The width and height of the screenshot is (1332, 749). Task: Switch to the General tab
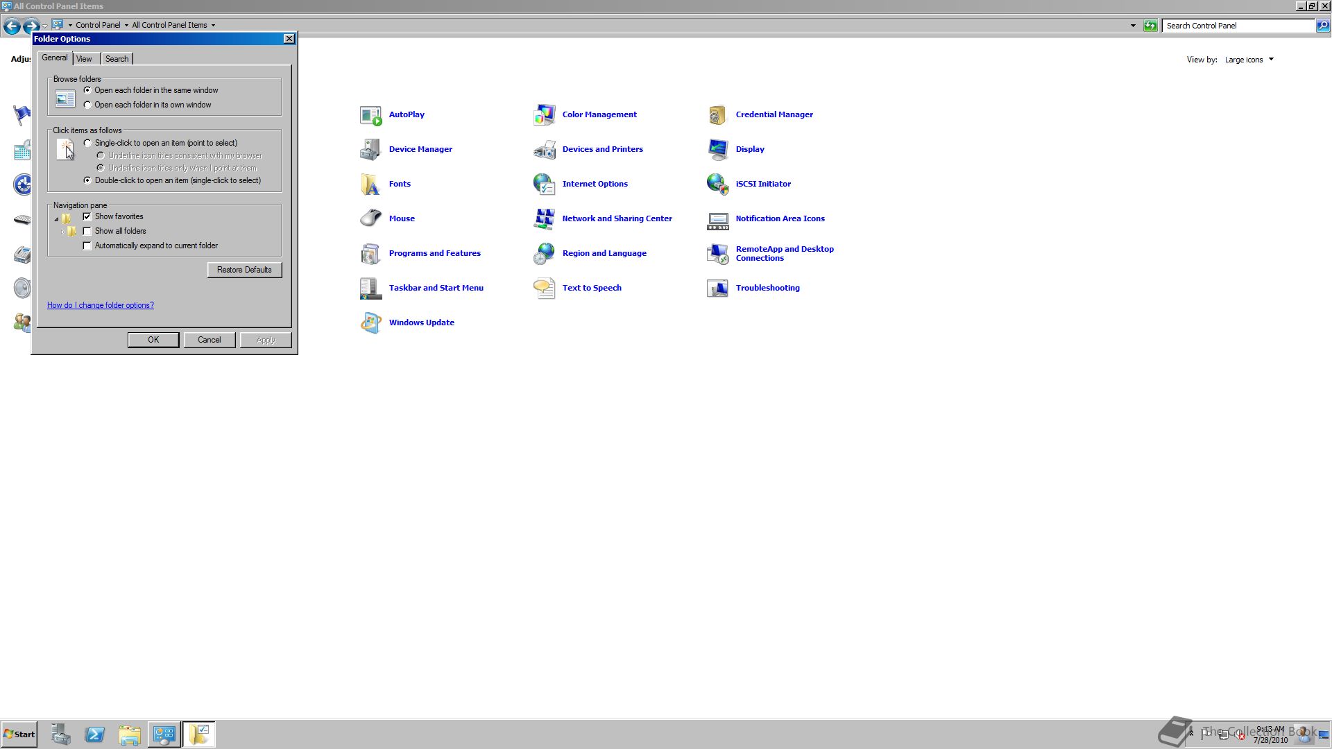[55, 58]
